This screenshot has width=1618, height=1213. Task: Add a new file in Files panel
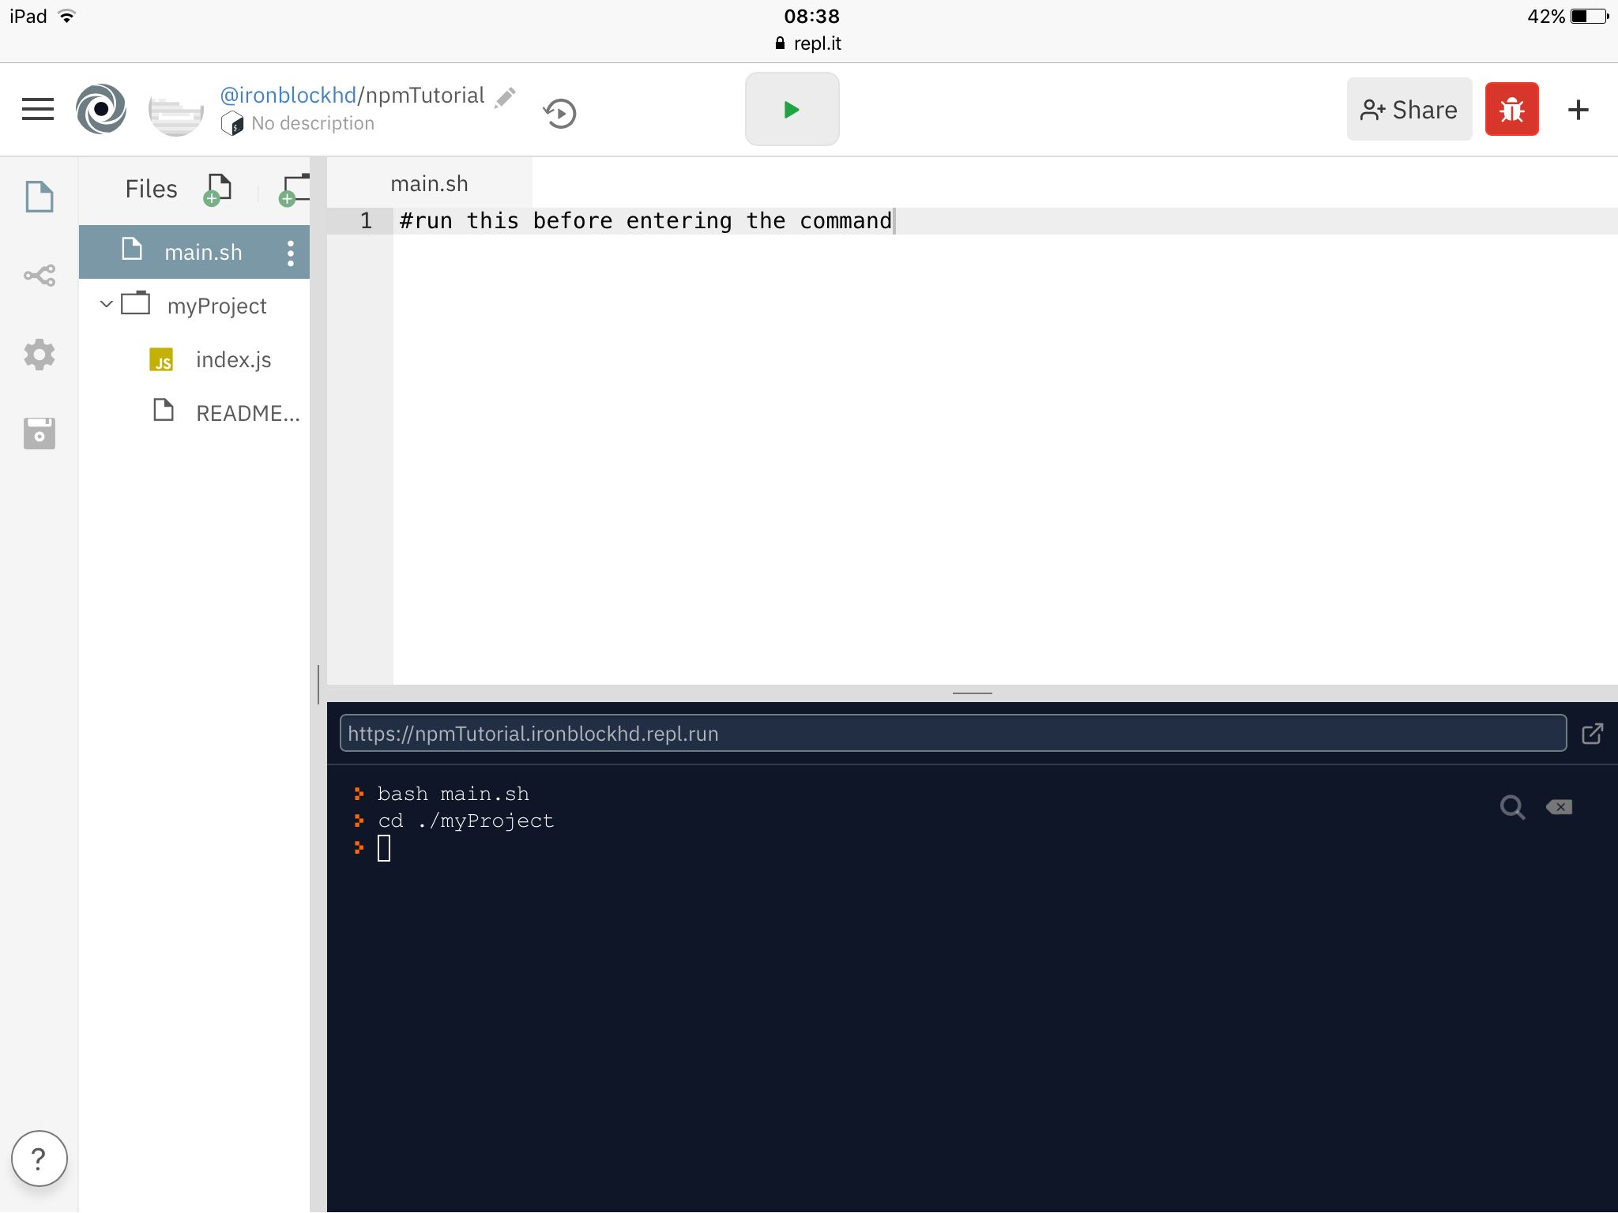tap(217, 190)
